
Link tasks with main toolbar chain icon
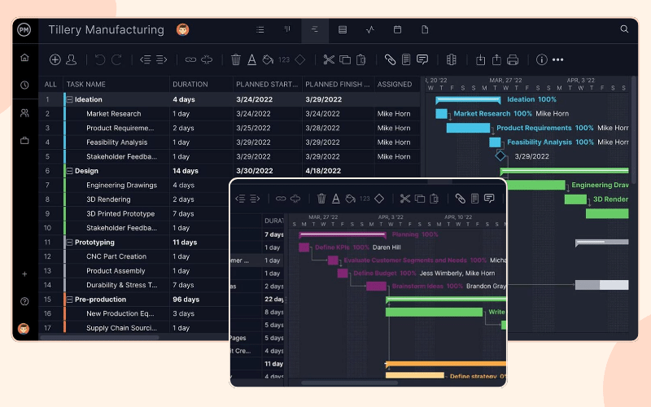tap(190, 59)
